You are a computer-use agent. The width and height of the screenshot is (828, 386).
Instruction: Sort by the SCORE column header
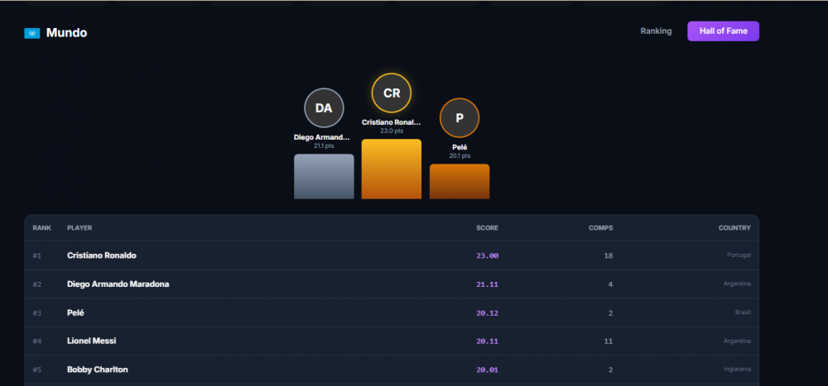[487, 228]
